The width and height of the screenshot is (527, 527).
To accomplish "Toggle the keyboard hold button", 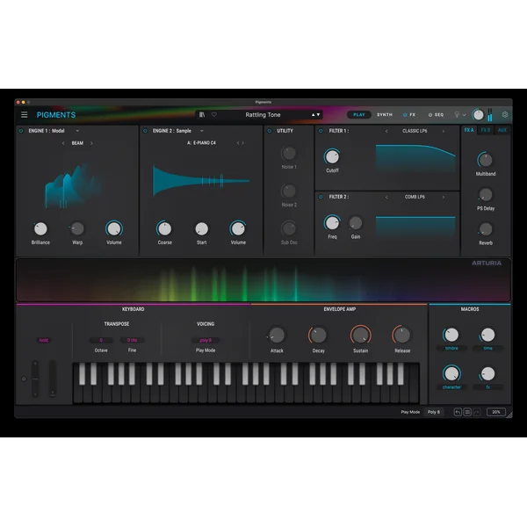I will pyautogui.click(x=44, y=340).
